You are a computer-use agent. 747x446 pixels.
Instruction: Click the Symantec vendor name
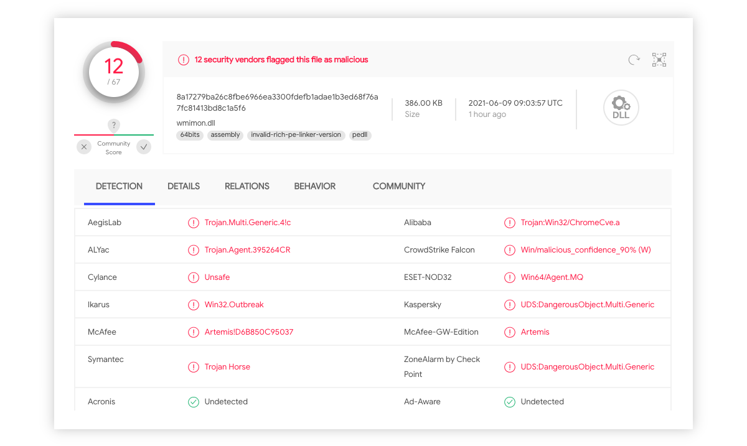[x=106, y=360]
